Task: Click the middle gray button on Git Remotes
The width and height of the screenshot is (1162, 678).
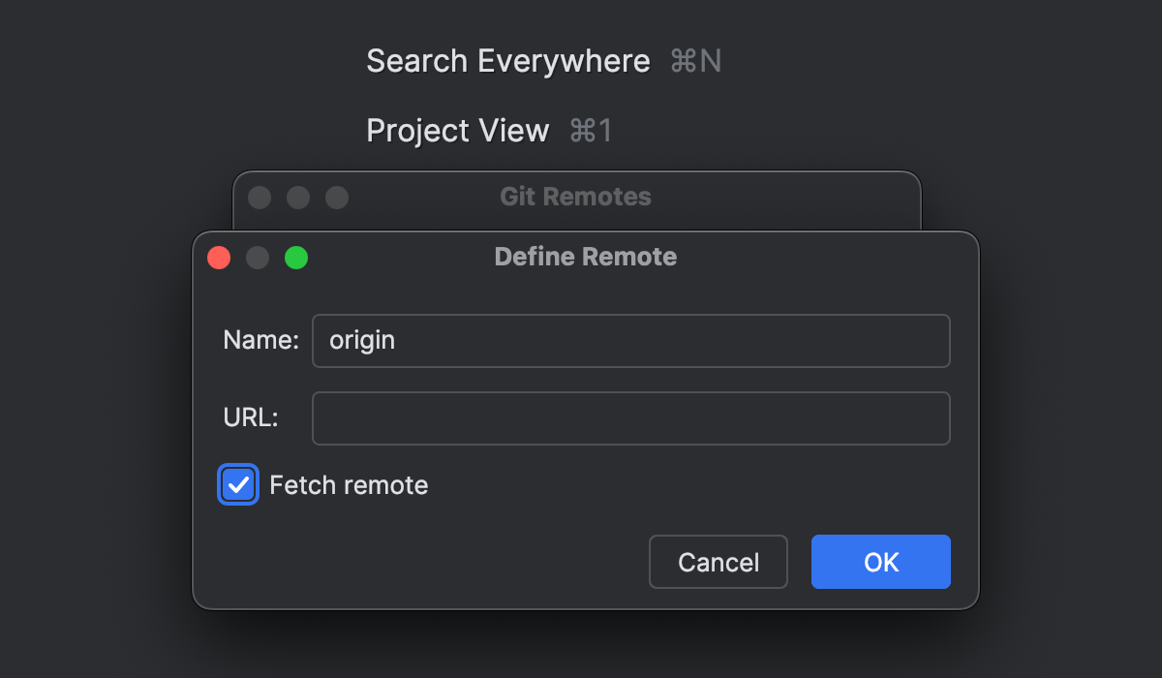Action: click(298, 198)
